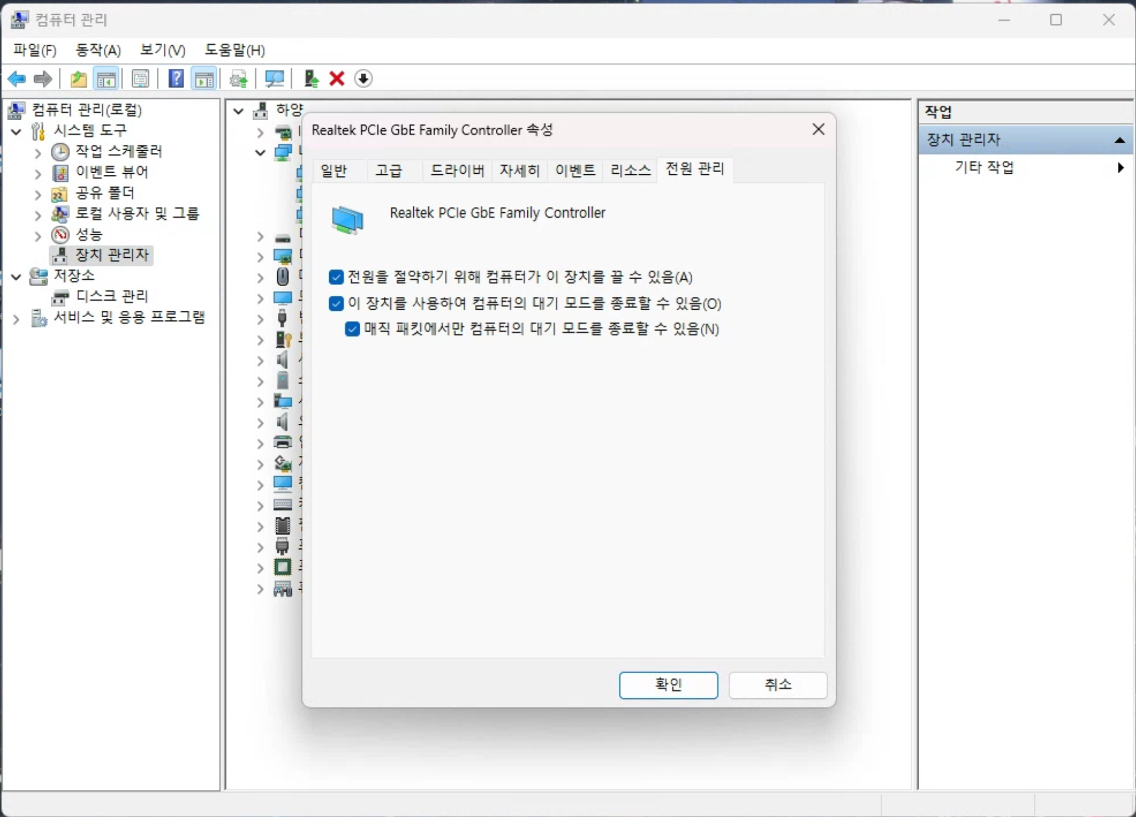Click the red X uninstall device icon

pos(337,78)
